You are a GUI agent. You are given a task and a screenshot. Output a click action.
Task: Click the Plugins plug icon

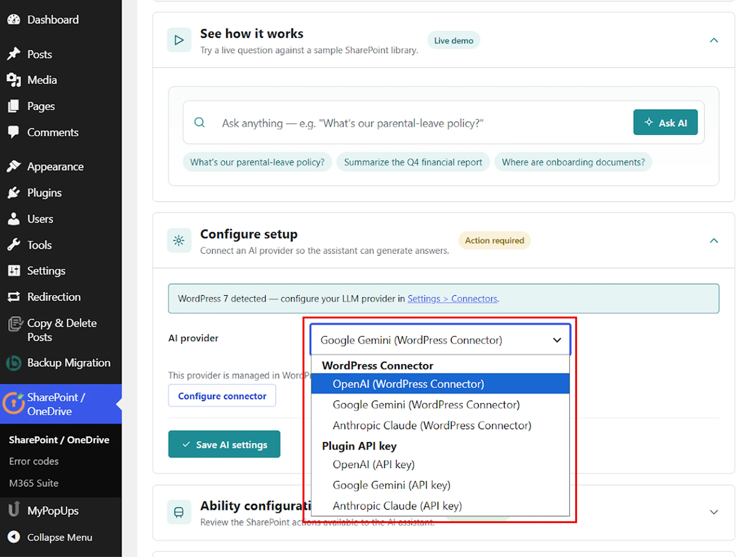pyautogui.click(x=14, y=193)
